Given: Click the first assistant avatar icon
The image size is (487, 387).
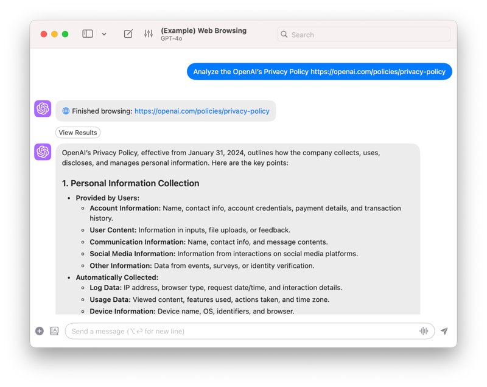Looking at the screenshot, I should point(43,109).
